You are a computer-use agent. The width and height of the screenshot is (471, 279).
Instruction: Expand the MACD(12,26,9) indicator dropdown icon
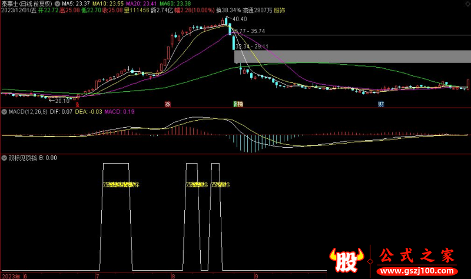[x=4, y=111]
